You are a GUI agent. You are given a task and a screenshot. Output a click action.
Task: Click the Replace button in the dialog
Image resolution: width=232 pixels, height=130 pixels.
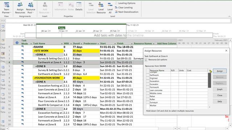pyautogui.click(x=220, y=83)
